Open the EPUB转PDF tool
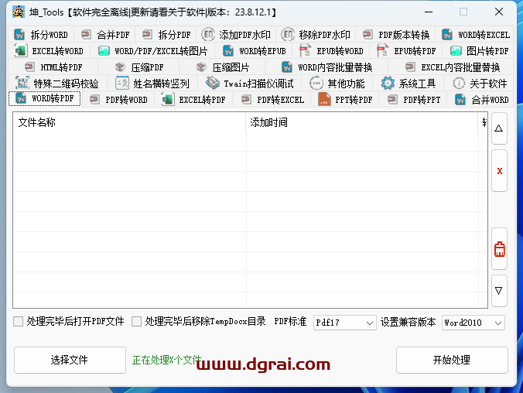523x393 pixels. pos(406,51)
